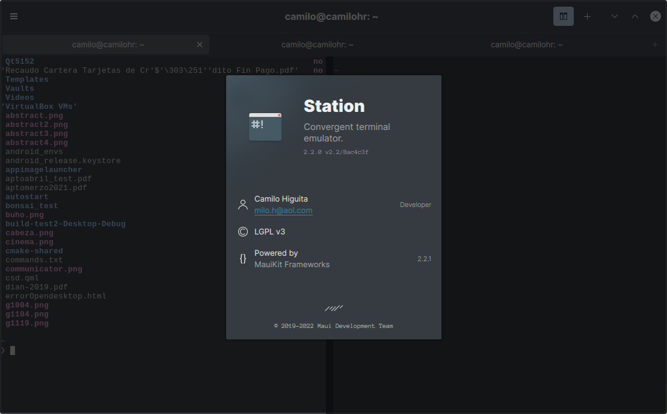Click android_release.keystore in terminal listing
Image resolution: width=667 pixels, height=414 pixels.
63,161
